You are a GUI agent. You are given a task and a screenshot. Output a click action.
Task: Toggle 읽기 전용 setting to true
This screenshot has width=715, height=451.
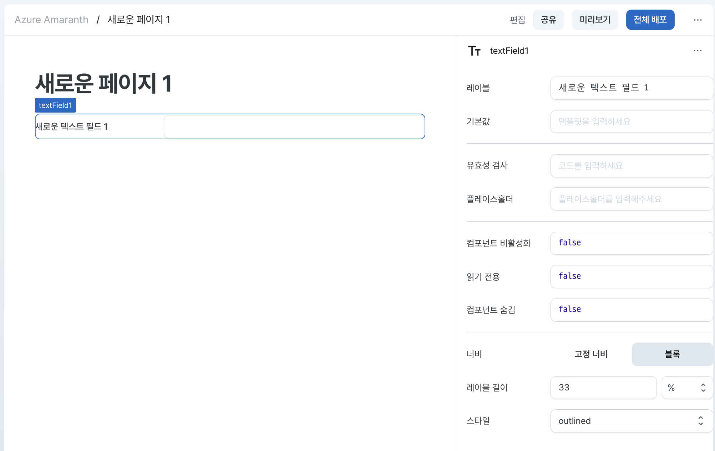631,275
